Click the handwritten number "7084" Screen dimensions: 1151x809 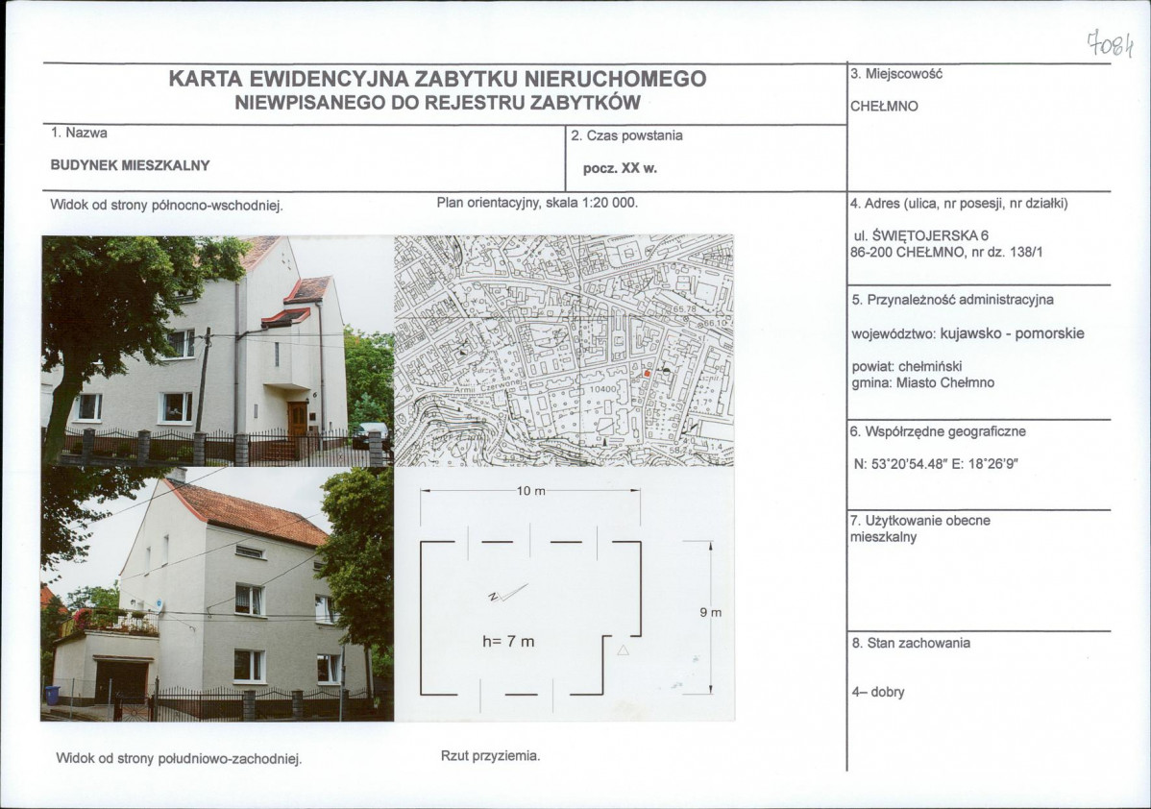tap(1111, 43)
